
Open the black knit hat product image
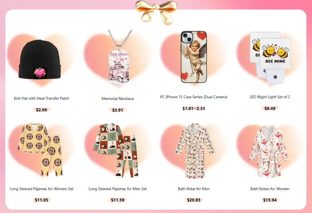coord(40,60)
